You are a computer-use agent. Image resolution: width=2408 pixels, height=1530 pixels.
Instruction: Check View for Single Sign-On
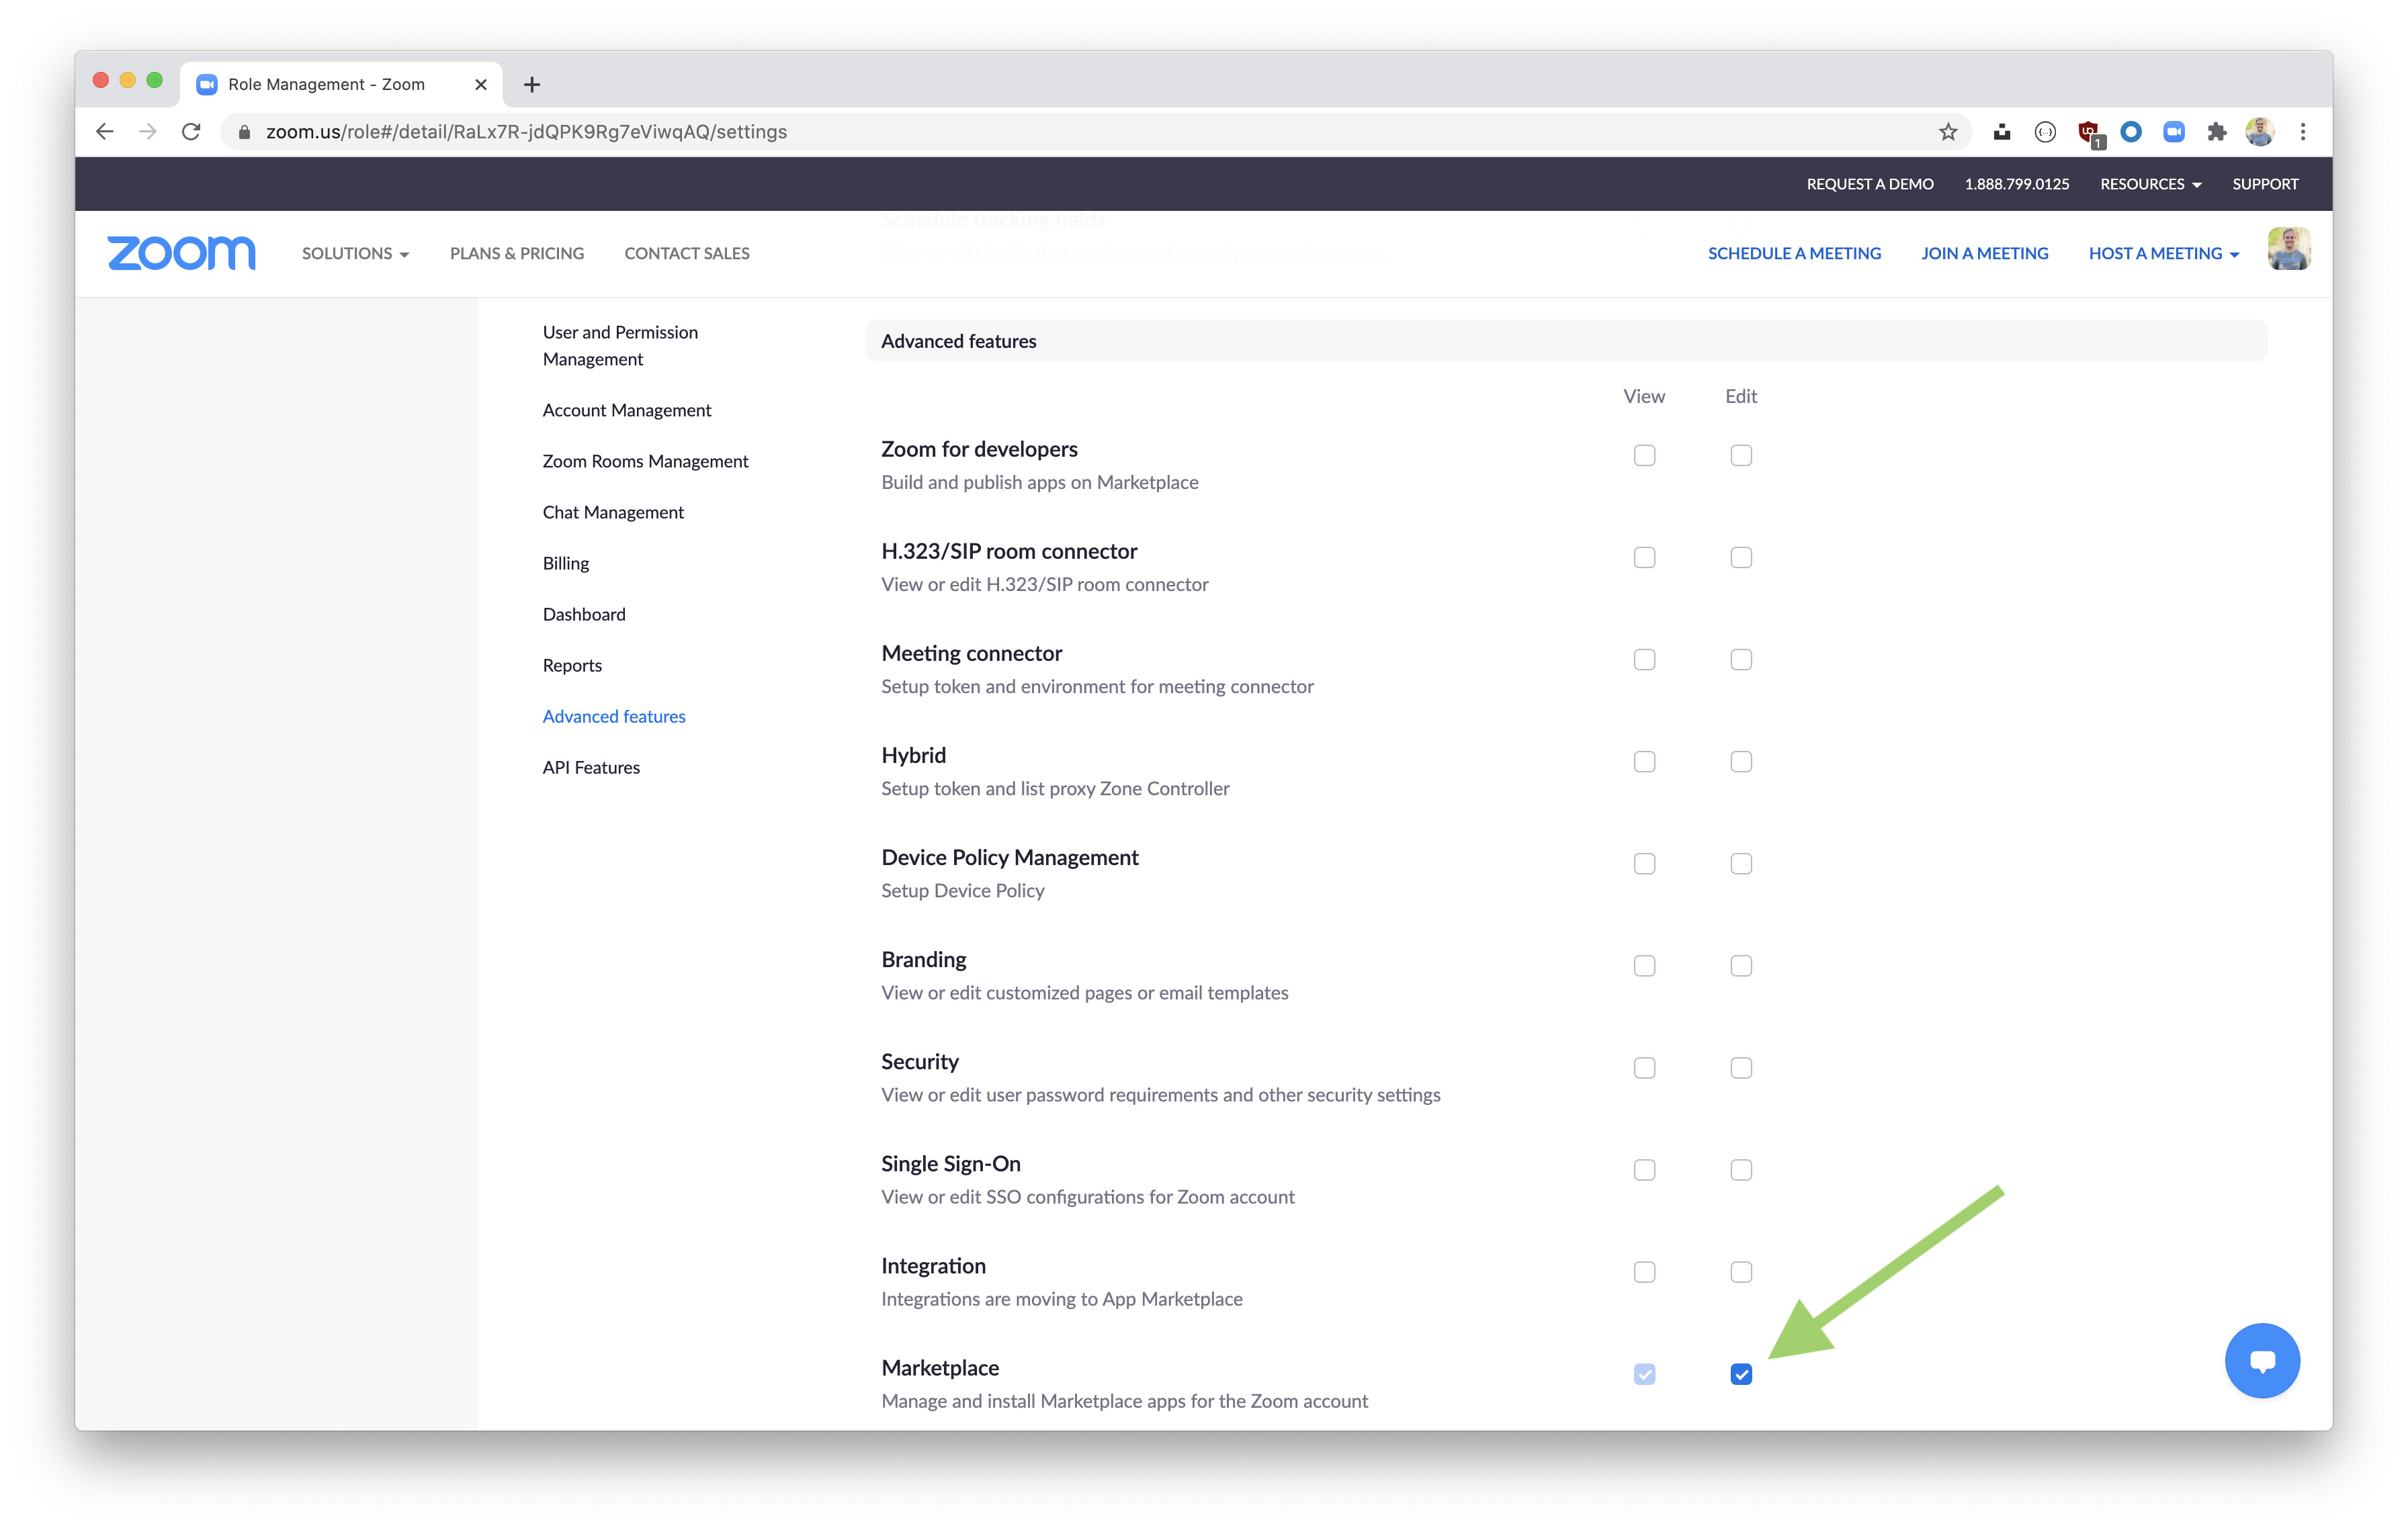(1644, 1169)
